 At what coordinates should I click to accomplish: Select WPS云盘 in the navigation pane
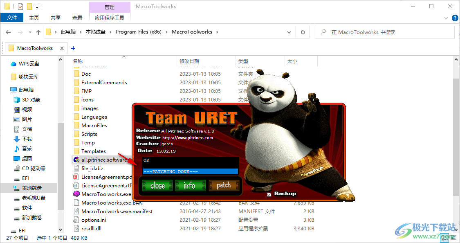click(29, 64)
